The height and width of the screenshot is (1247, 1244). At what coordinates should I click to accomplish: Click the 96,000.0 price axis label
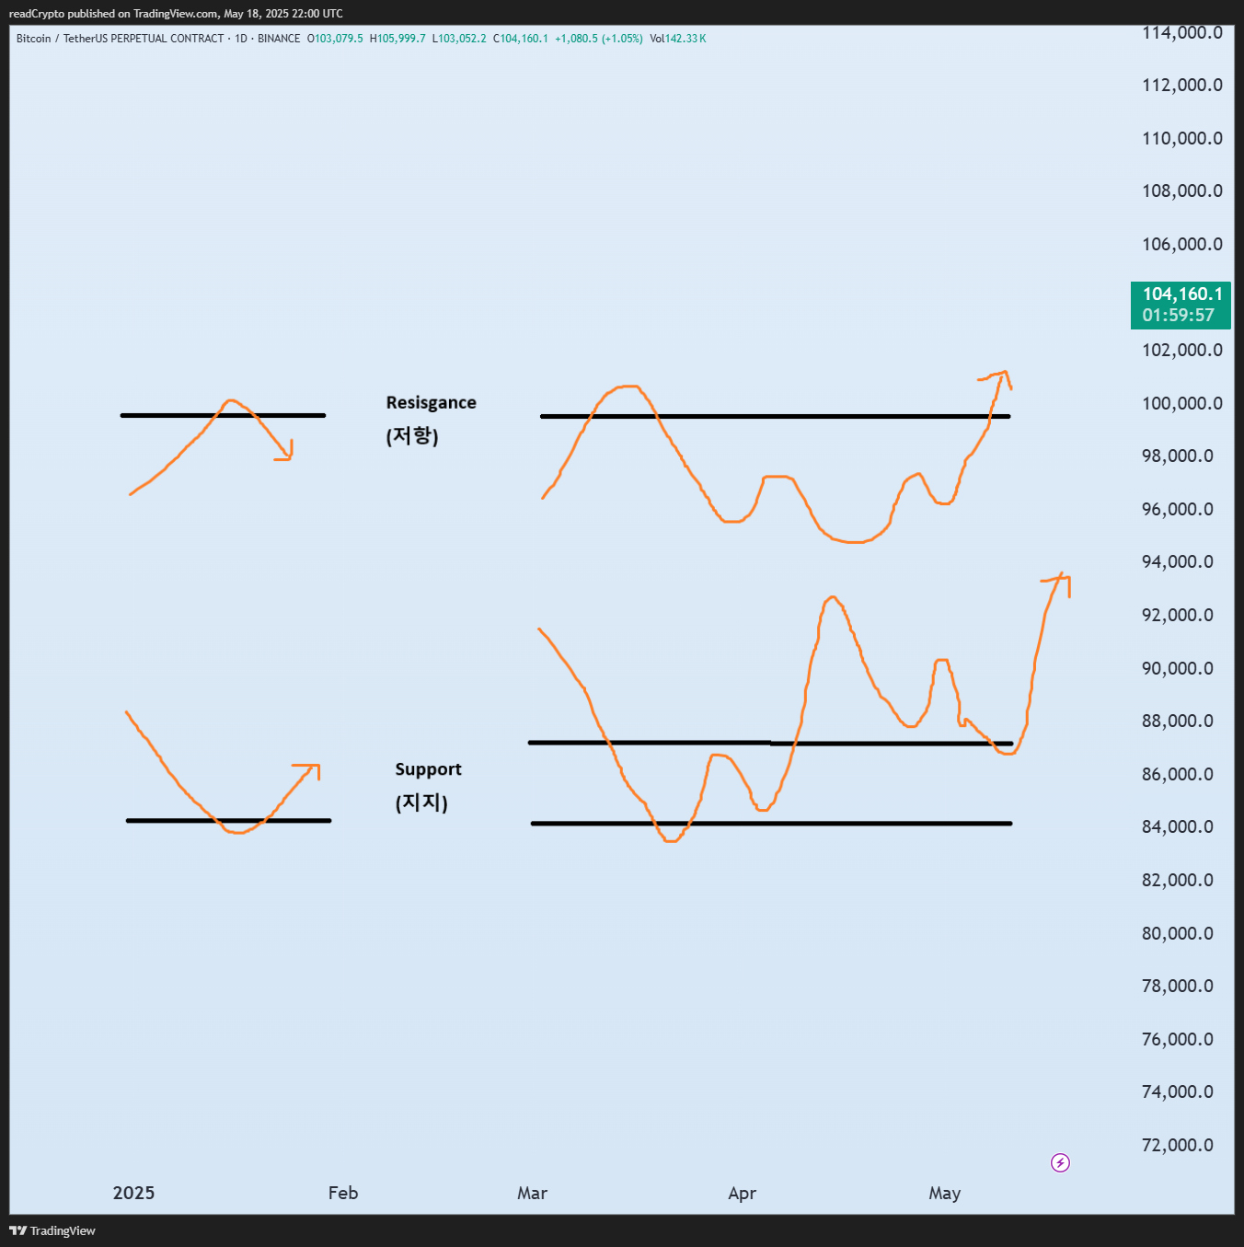(x=1178, y=509)
